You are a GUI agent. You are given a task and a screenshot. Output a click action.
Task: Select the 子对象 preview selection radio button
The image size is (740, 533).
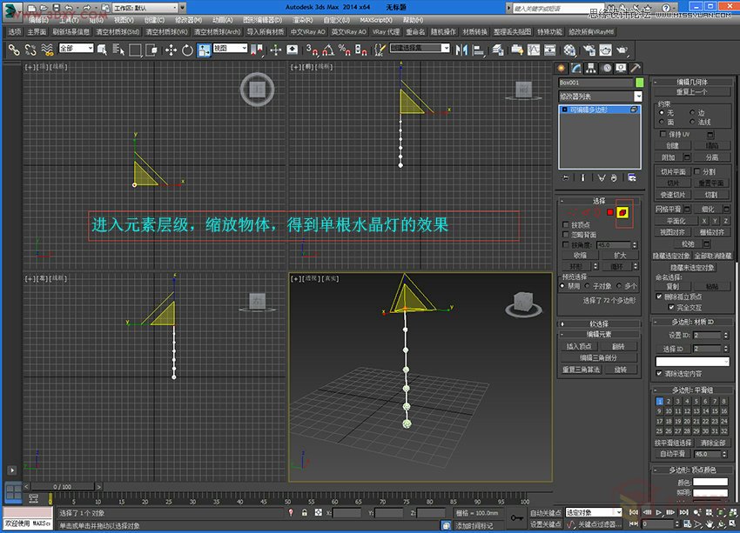[x=586, y=286]
